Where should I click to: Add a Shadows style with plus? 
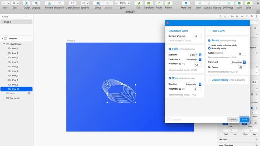[x=256, y=140]
